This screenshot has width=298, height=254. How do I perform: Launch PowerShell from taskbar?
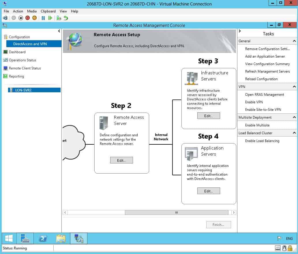click(x=43, y=238)
